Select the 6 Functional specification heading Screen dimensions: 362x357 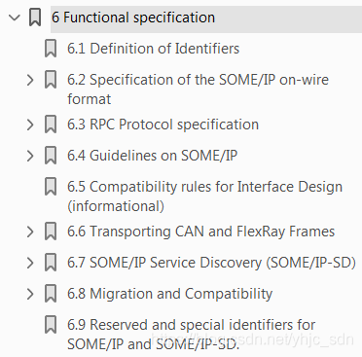pyautogui.click(x=133, y=18)
